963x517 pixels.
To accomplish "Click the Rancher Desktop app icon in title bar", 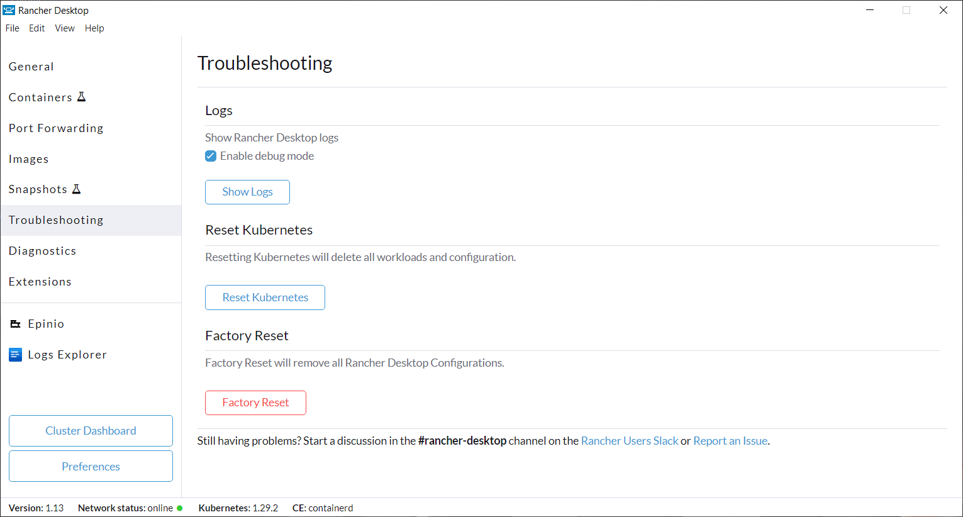I will (x=9, y=10).
